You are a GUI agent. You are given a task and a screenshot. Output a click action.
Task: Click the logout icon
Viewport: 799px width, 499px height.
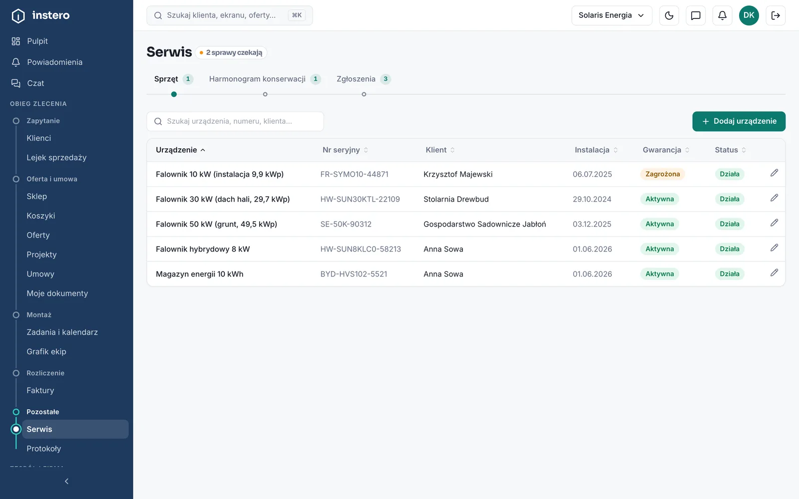(776, 15)
